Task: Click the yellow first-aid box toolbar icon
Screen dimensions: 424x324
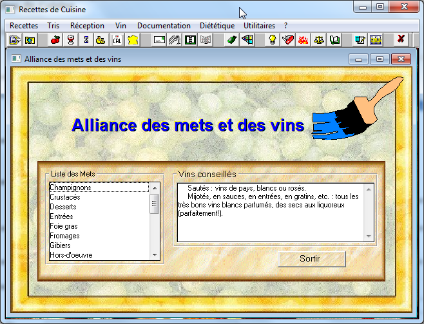Action: point(30,40)
